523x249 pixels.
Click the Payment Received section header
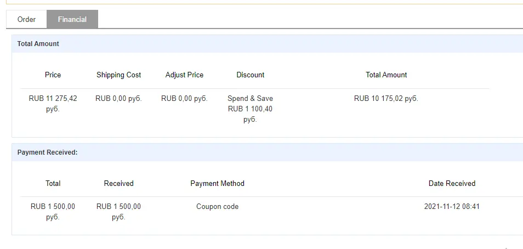point(47,152)
